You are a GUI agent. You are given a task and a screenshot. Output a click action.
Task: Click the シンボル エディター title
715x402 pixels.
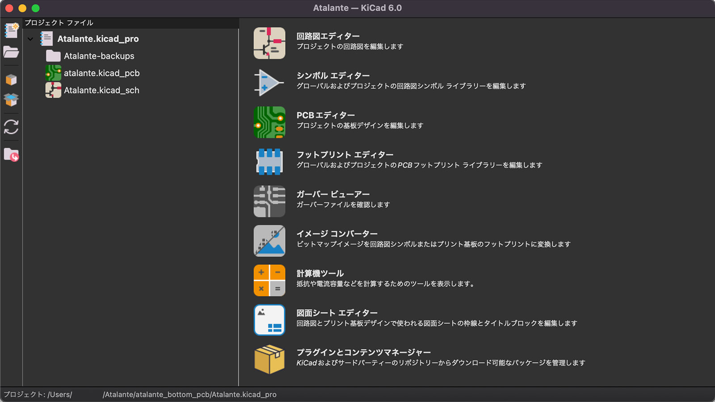(x=333, y=75)
